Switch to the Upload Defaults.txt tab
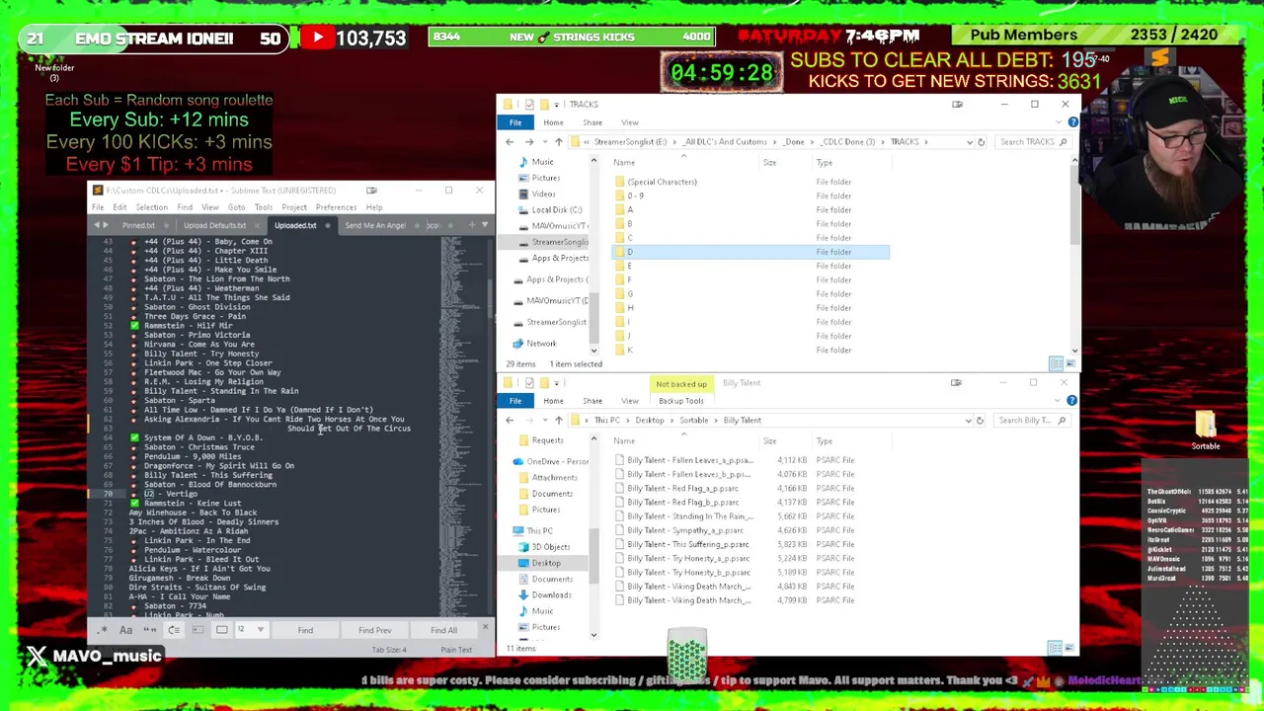1264x711 pixels. pyautogui.click(x=214, y=225)
